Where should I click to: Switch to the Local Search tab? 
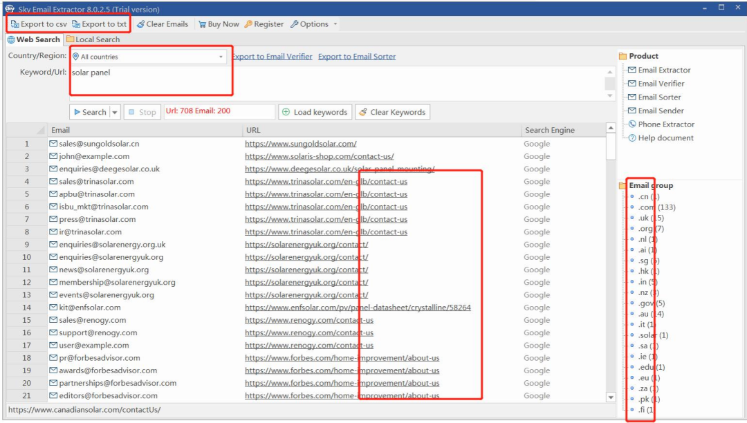pos(93,40)
